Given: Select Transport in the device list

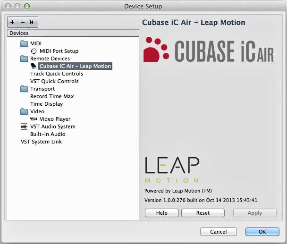Looking at the screenshot, I should (x=42, y=89).
